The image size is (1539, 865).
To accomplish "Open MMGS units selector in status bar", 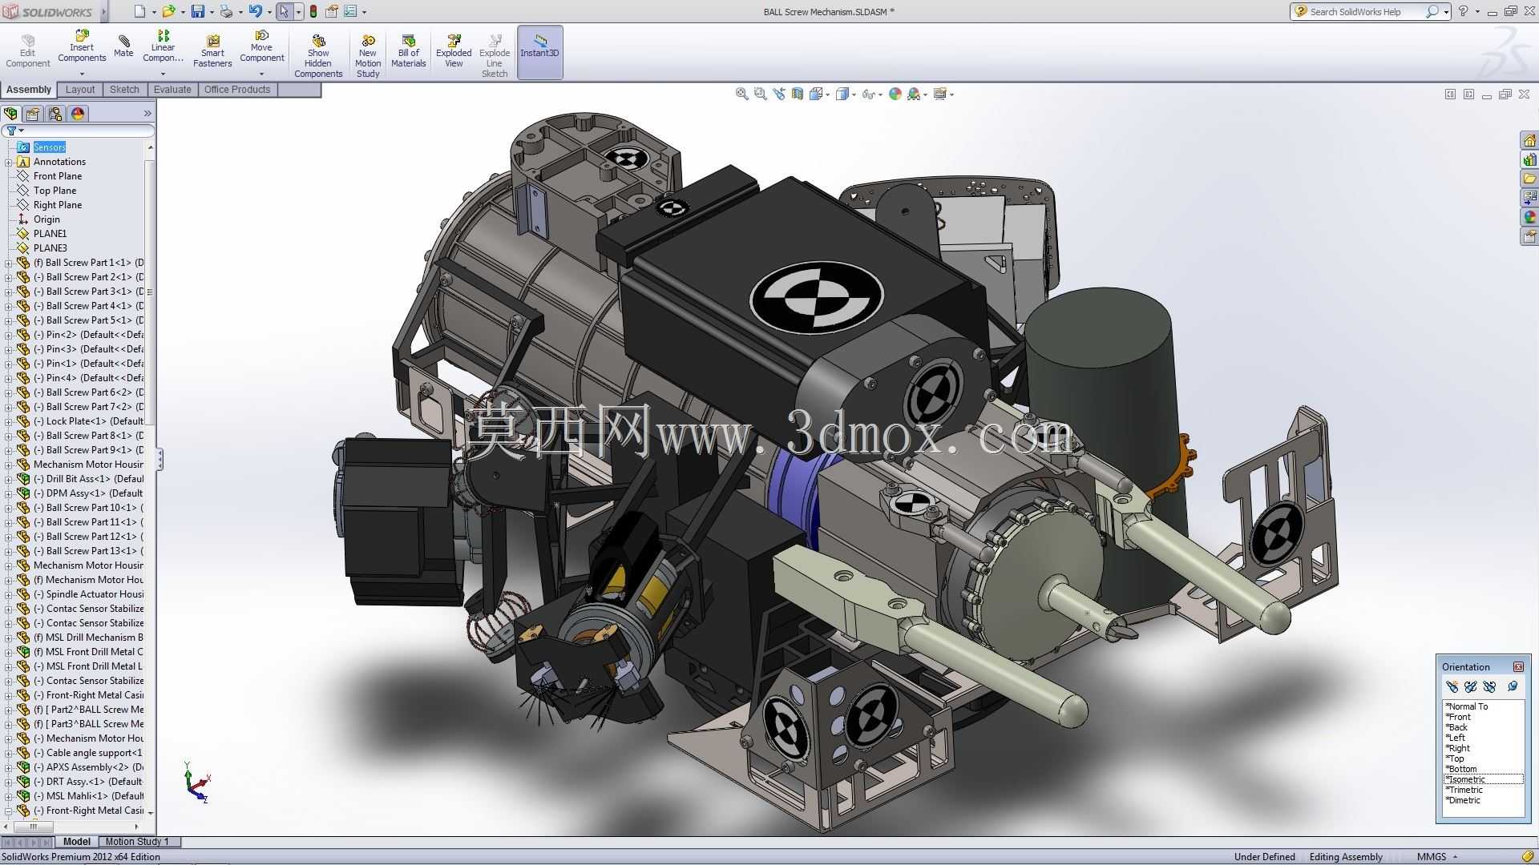I will (1436, 857).
